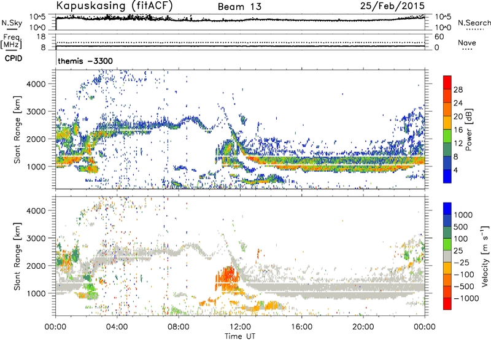Click the 'Kapuskasing (fitACF)' title text
The image size is (491, 340).
pos(114,6)
